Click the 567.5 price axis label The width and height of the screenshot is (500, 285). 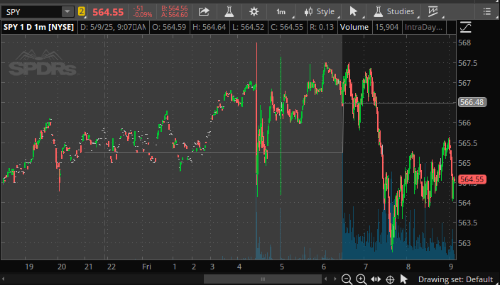pyautogui.click(x=469, y=63)
